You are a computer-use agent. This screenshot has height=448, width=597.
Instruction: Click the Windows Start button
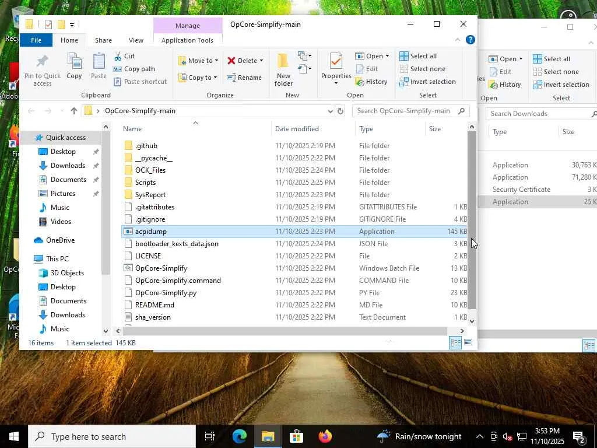click(14, 436)
